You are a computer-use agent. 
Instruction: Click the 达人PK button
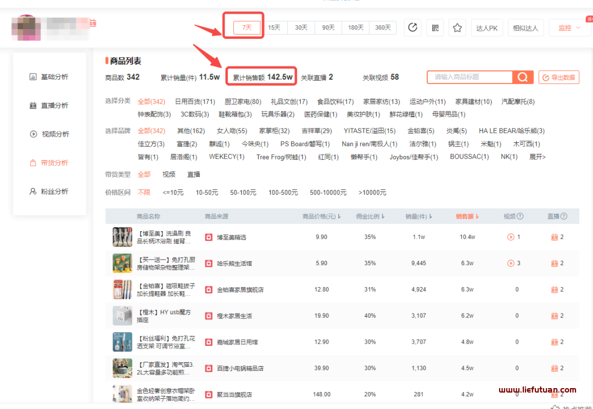coord(487,27)
